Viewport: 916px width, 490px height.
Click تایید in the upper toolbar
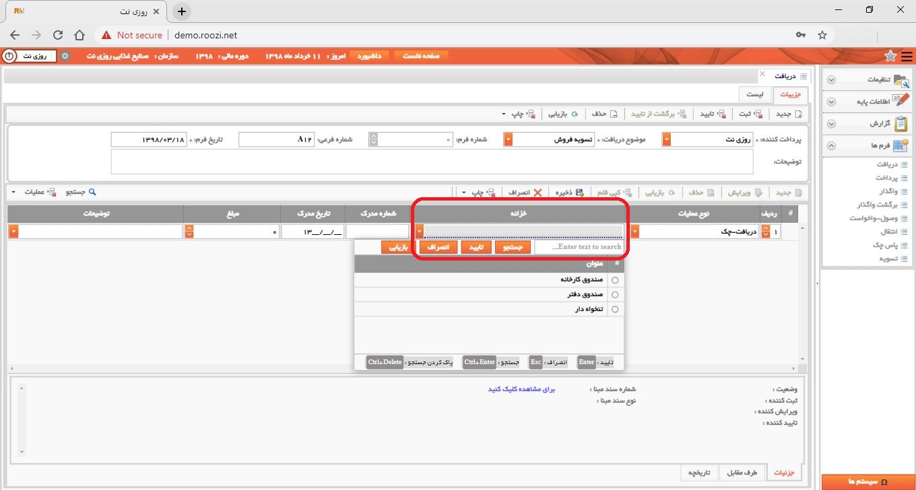(712, 114)
